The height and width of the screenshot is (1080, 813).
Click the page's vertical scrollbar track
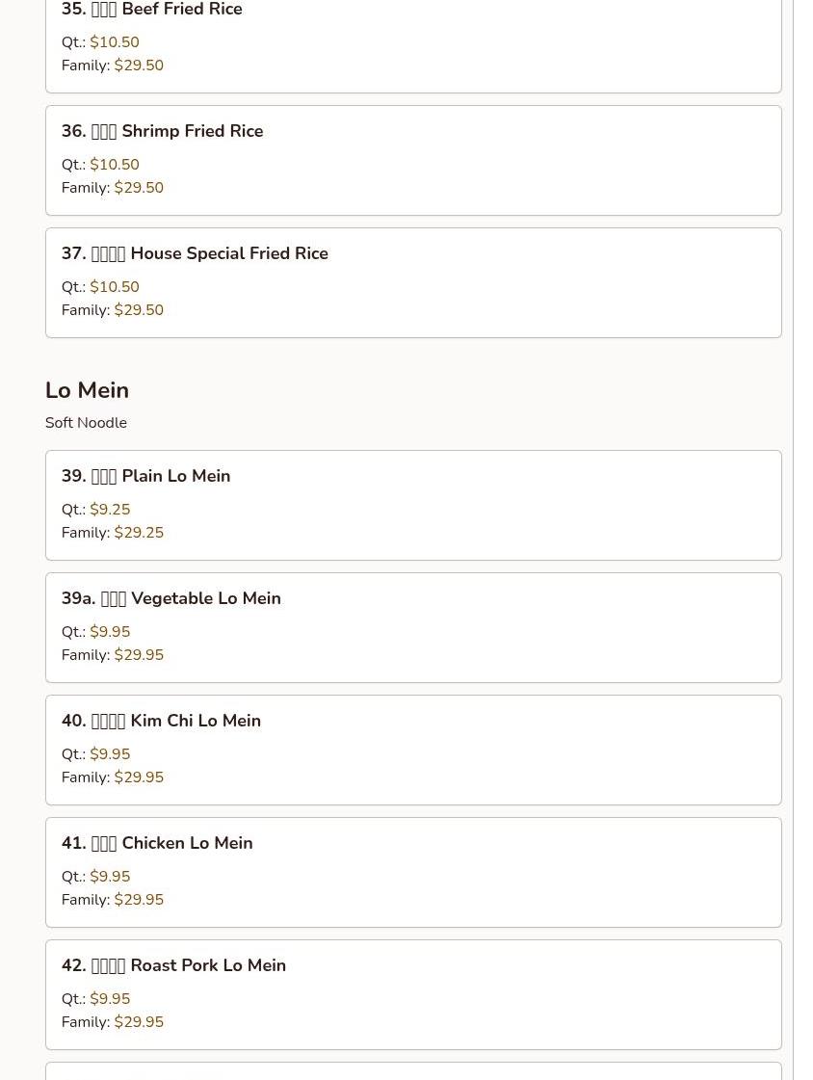pyautogui.click(x=802, y=540)
